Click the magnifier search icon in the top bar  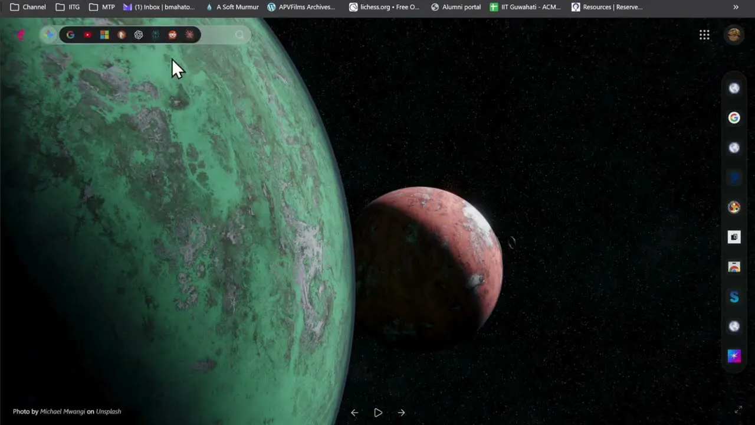coord(239,35)
